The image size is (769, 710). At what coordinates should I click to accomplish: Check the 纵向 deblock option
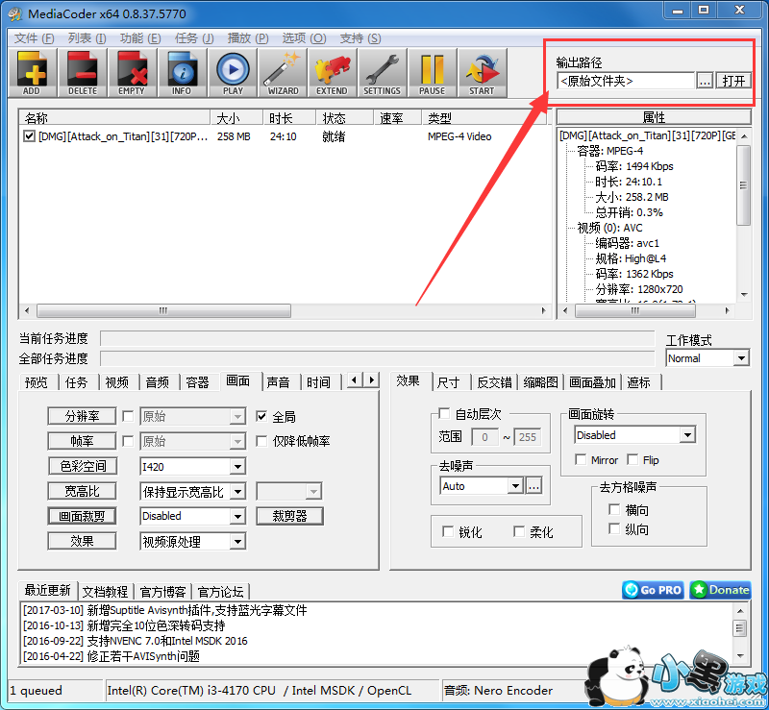[614, 528]
